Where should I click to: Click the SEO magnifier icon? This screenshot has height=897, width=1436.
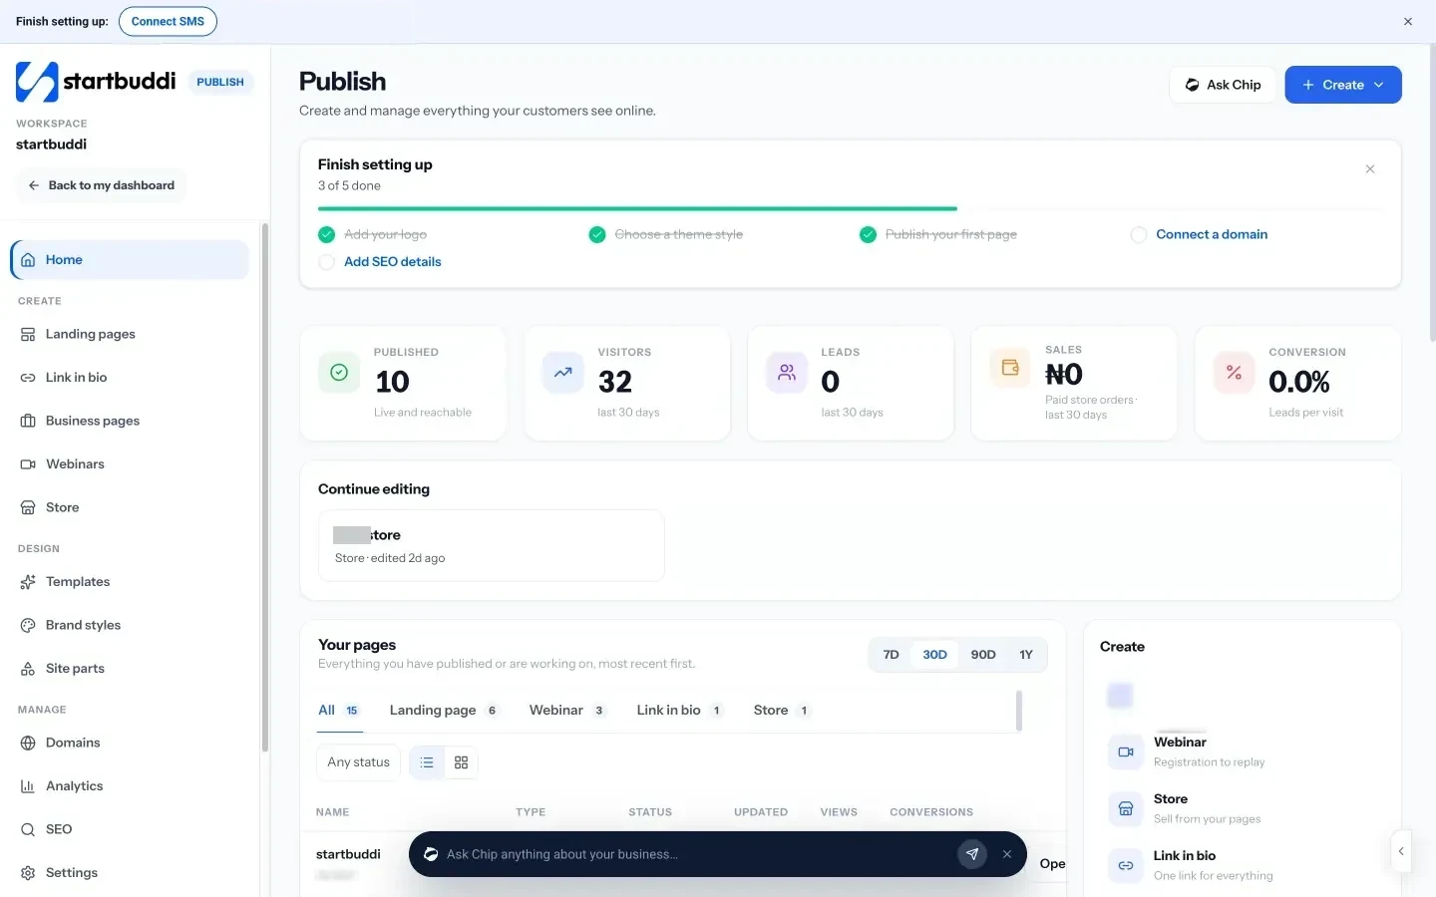tap(28, 830)
